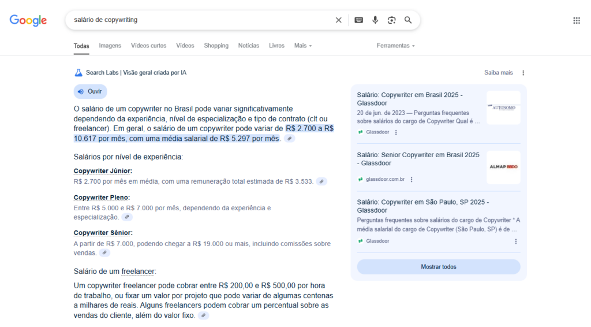
Task: Expand the Mais dropdown menu
Action: click(302, 46)
